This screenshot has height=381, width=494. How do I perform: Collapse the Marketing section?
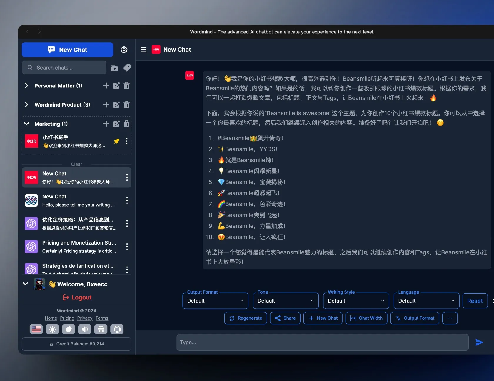point(26,124)
